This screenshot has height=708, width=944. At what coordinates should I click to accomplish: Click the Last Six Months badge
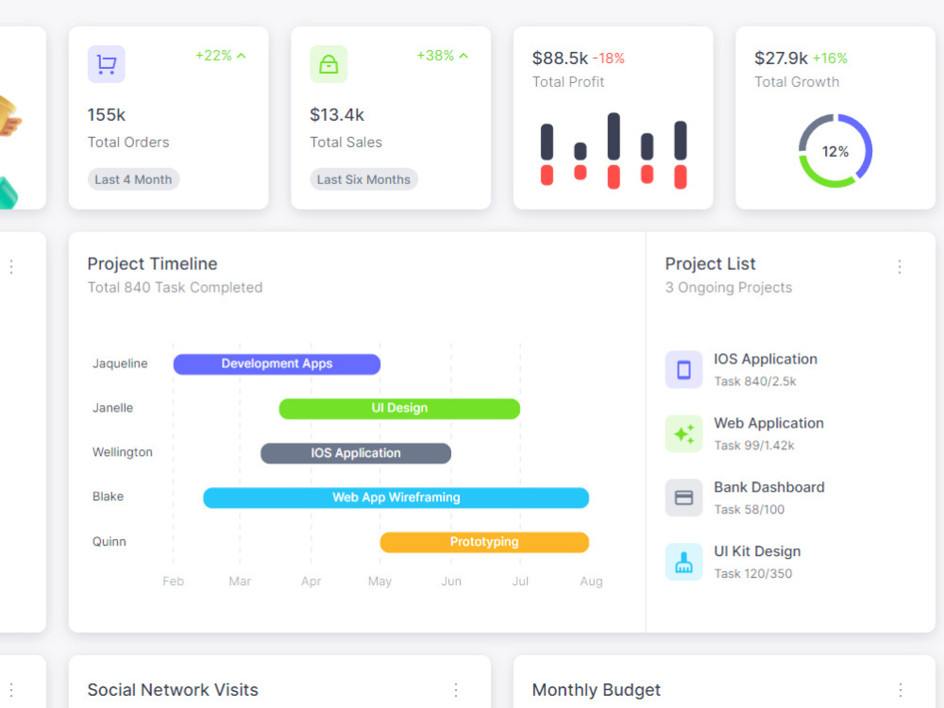click(x=363, y=179)
